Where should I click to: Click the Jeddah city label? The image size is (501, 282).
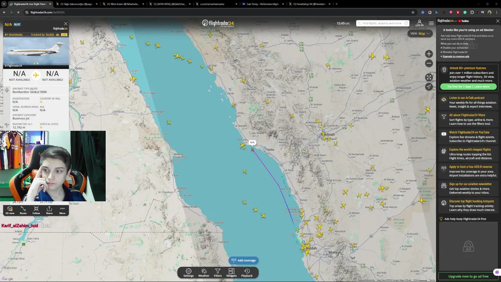click(x=310, y=248)
